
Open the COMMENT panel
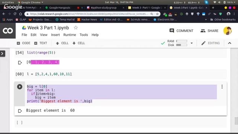pos(181,31)
